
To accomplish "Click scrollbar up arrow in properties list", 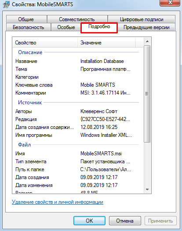I will pyautogui.click(x=147, y=41).
